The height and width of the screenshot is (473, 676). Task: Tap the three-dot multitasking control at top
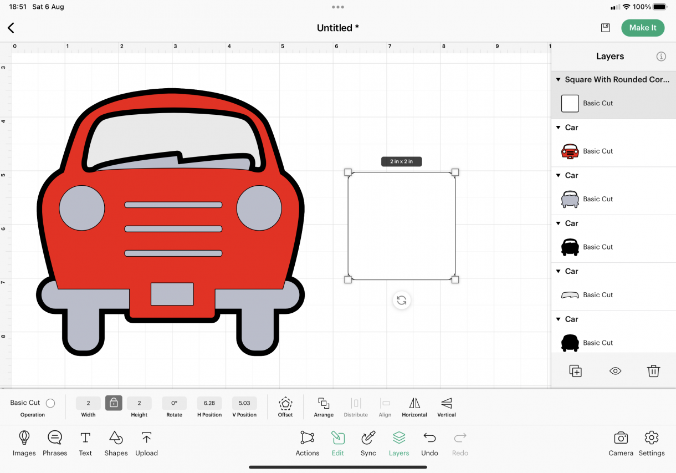(x=338, y=7)
